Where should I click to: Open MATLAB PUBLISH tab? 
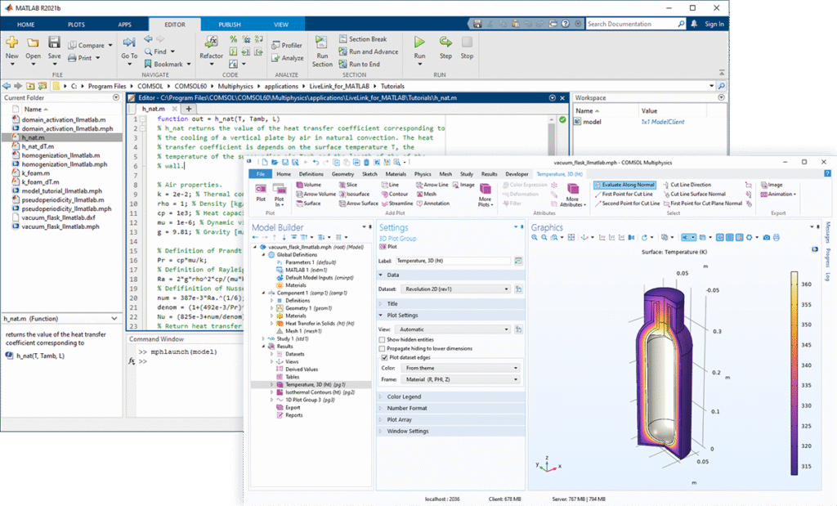pos(230,25)
